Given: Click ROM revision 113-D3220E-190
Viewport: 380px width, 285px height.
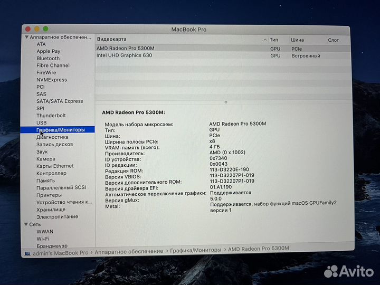Looking at the screenshot, I should tap(229, 169).
